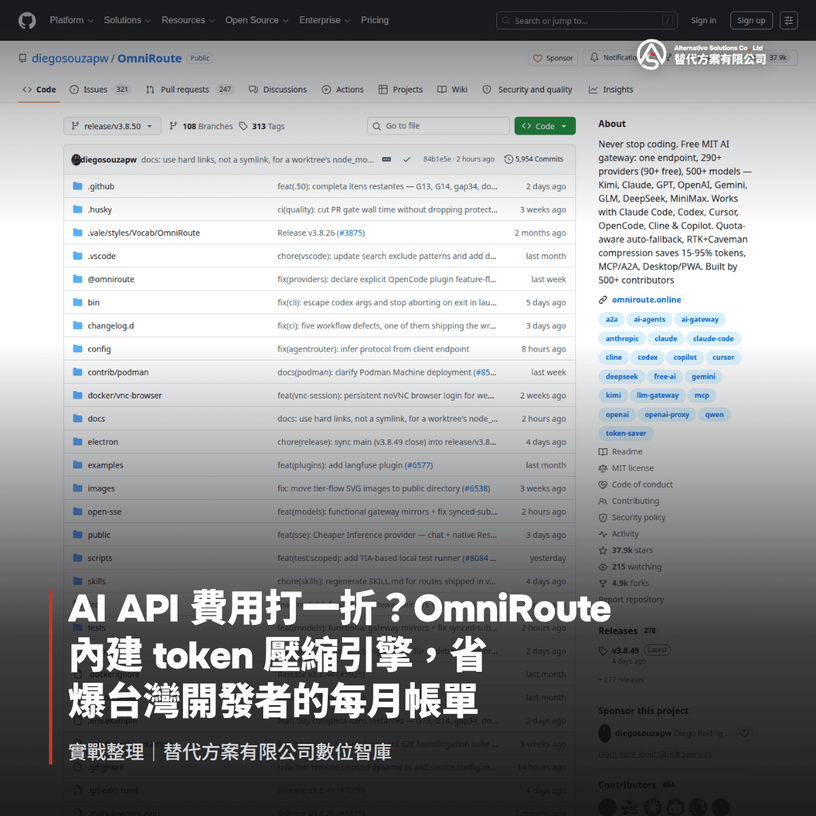816x816 pixels.
Task: Open the OmniRoute repository link
Action: coord(150,58)
